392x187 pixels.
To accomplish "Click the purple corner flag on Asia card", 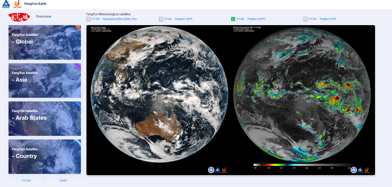I will tap(78, 66).
